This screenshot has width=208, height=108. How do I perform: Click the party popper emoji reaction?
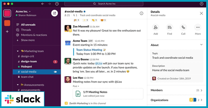point(76,20)
